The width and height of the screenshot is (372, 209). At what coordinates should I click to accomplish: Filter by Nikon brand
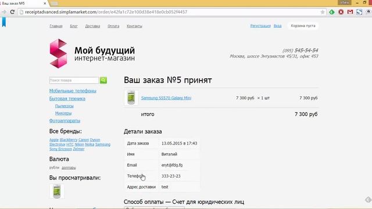click(x=79, y=145)
